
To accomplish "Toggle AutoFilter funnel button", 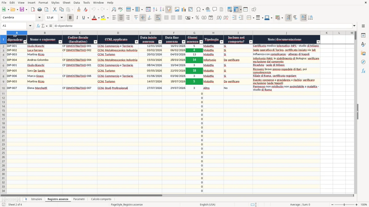I will tap(169, 10).
